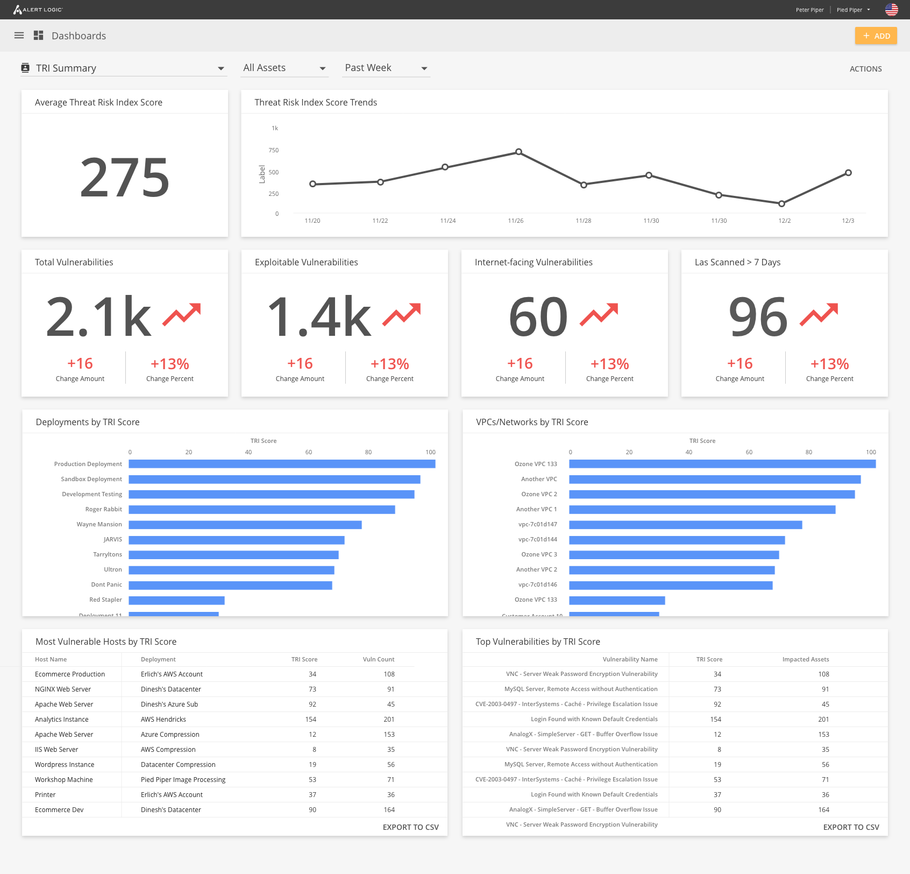The height and width of the screenshot is (874, 910).
Task: Click the Peter Piper user menu
Action: tap(809, 10)
